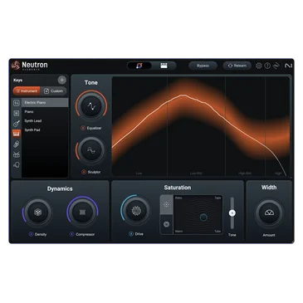Toggle the Compressor power button

(x=71, y=234)
